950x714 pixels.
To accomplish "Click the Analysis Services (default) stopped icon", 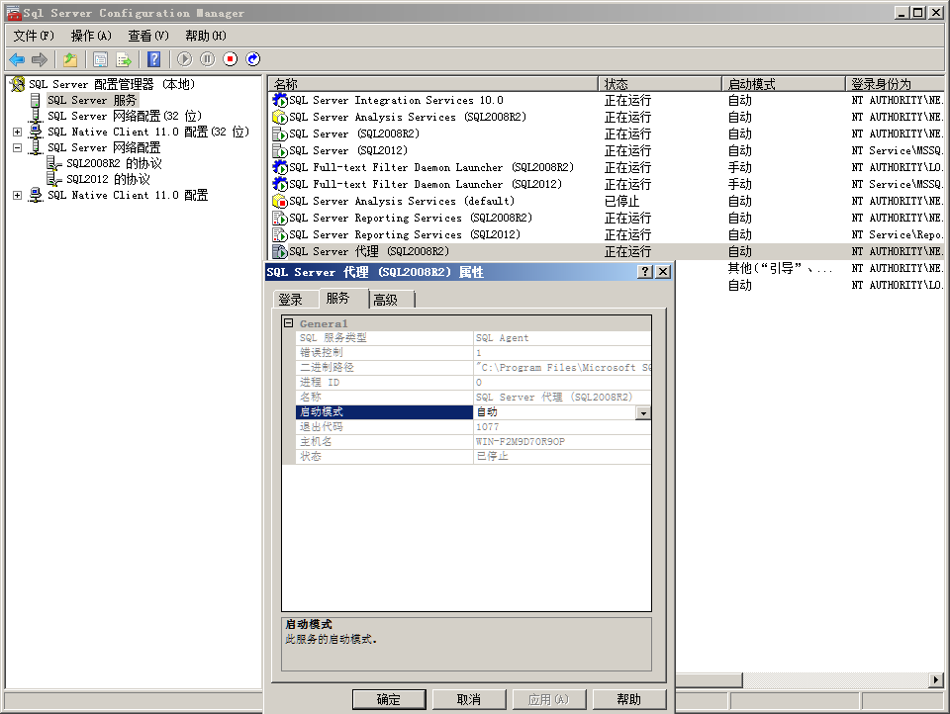I will pos(280,201).
